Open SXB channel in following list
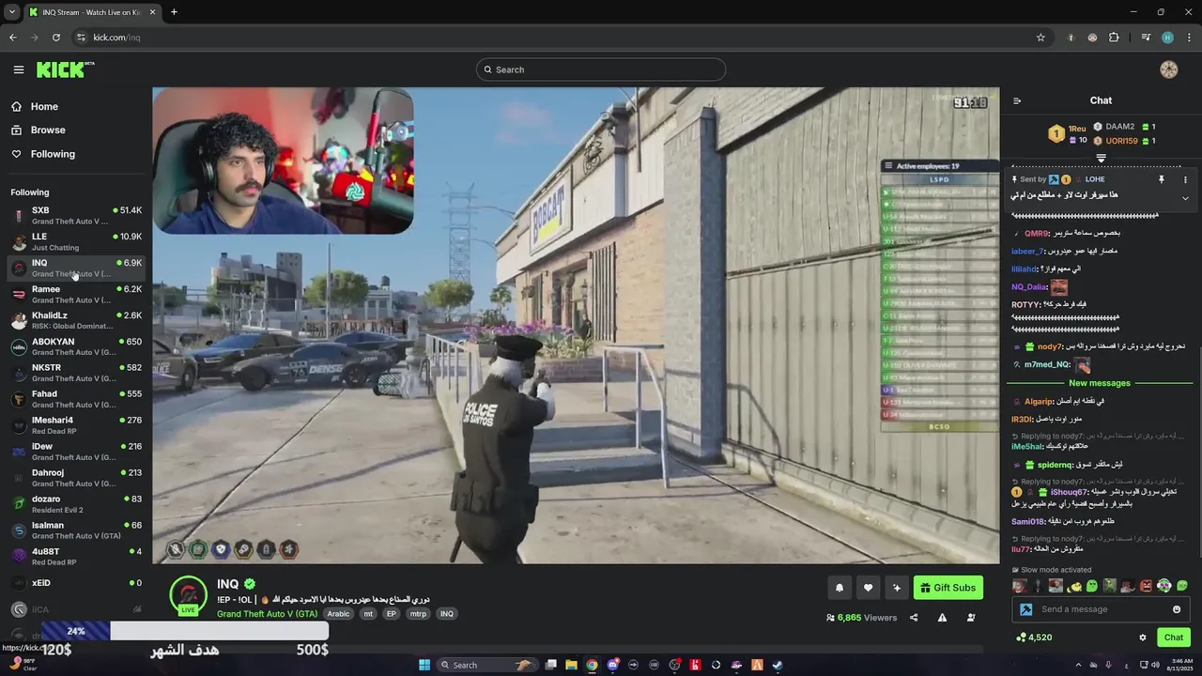Image resolution: width=1202 pixels, height=676 pixels. click(x=75, y=215)
